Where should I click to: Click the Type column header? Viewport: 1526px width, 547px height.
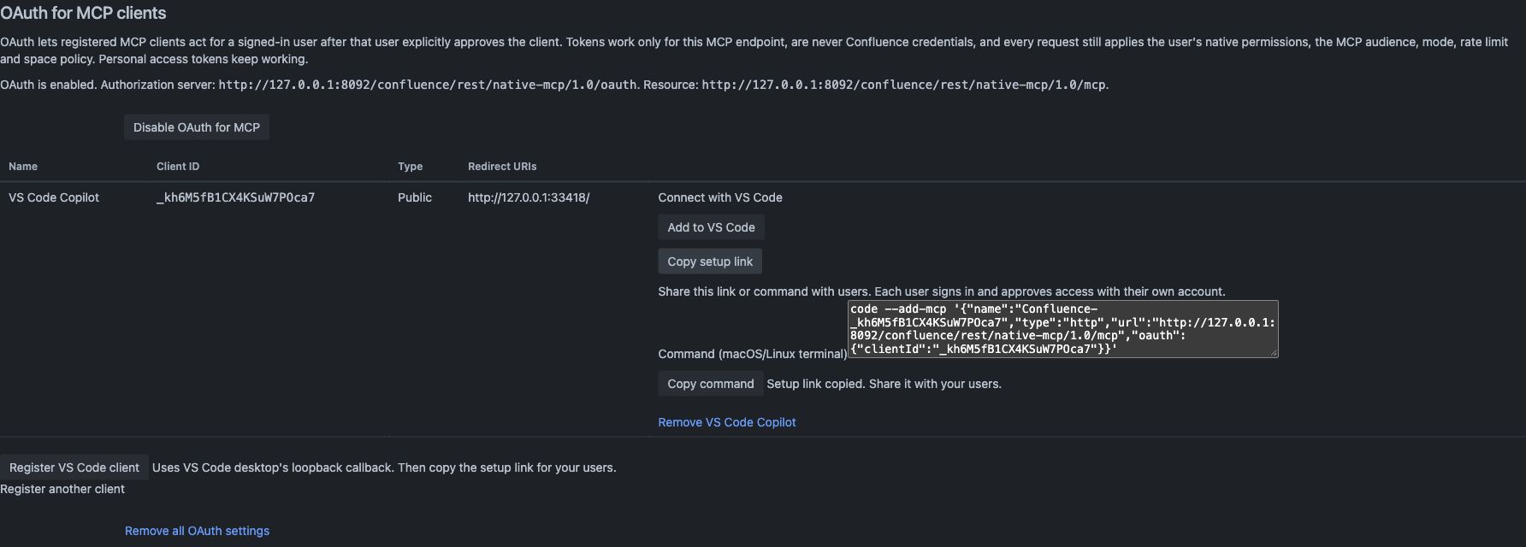[410, 167]
